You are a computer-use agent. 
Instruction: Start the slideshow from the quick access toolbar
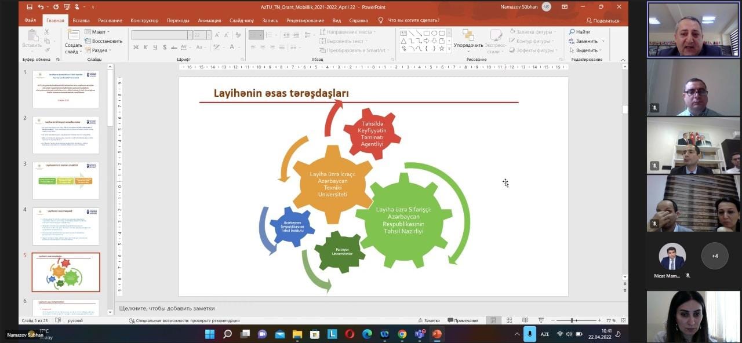[68, 7]
